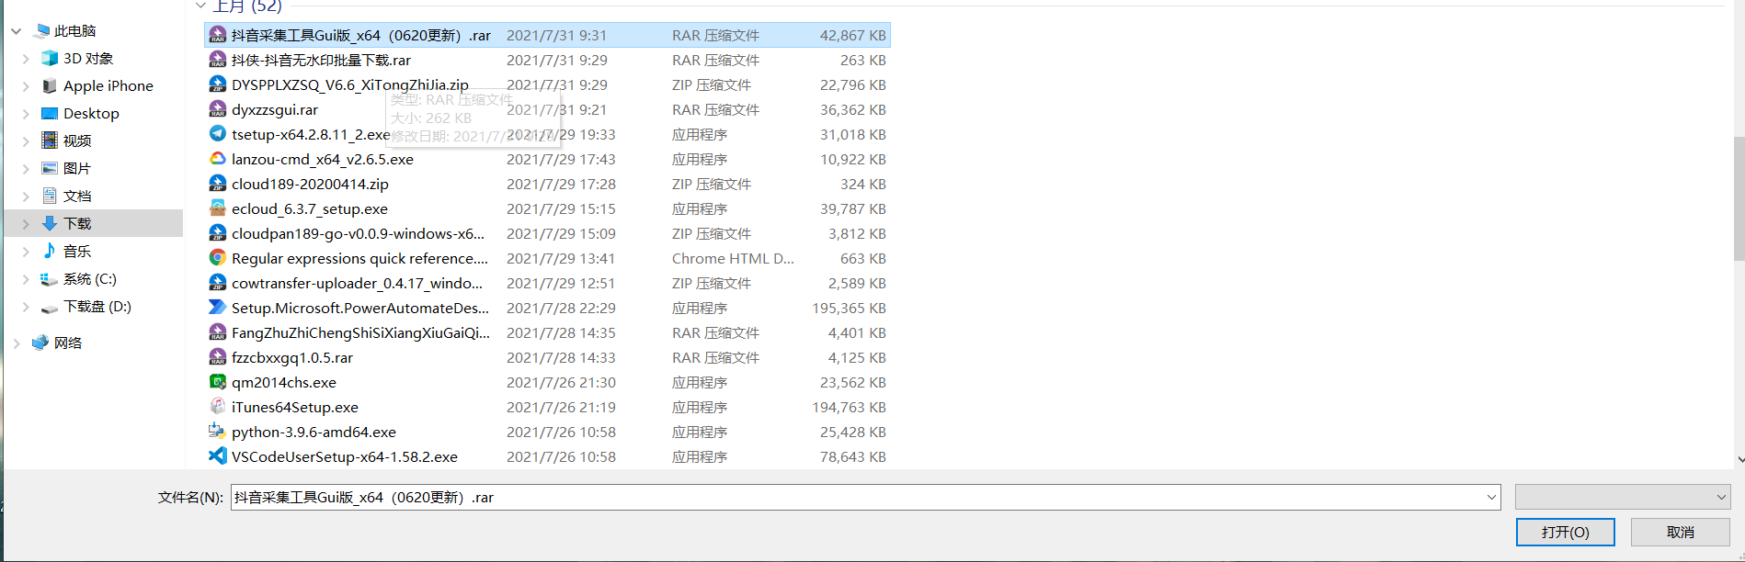
Task: Click the icon beside qm2014chs.exe
Action: pyautogui.click(x=217, y=382)
